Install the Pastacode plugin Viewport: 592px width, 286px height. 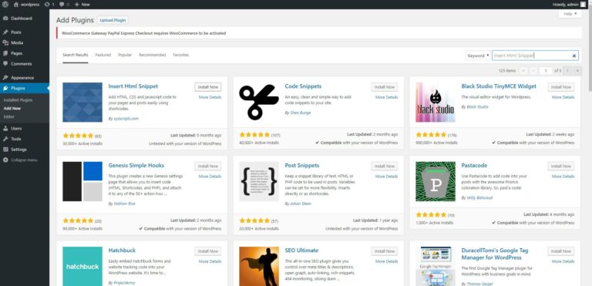click(561, 167)
